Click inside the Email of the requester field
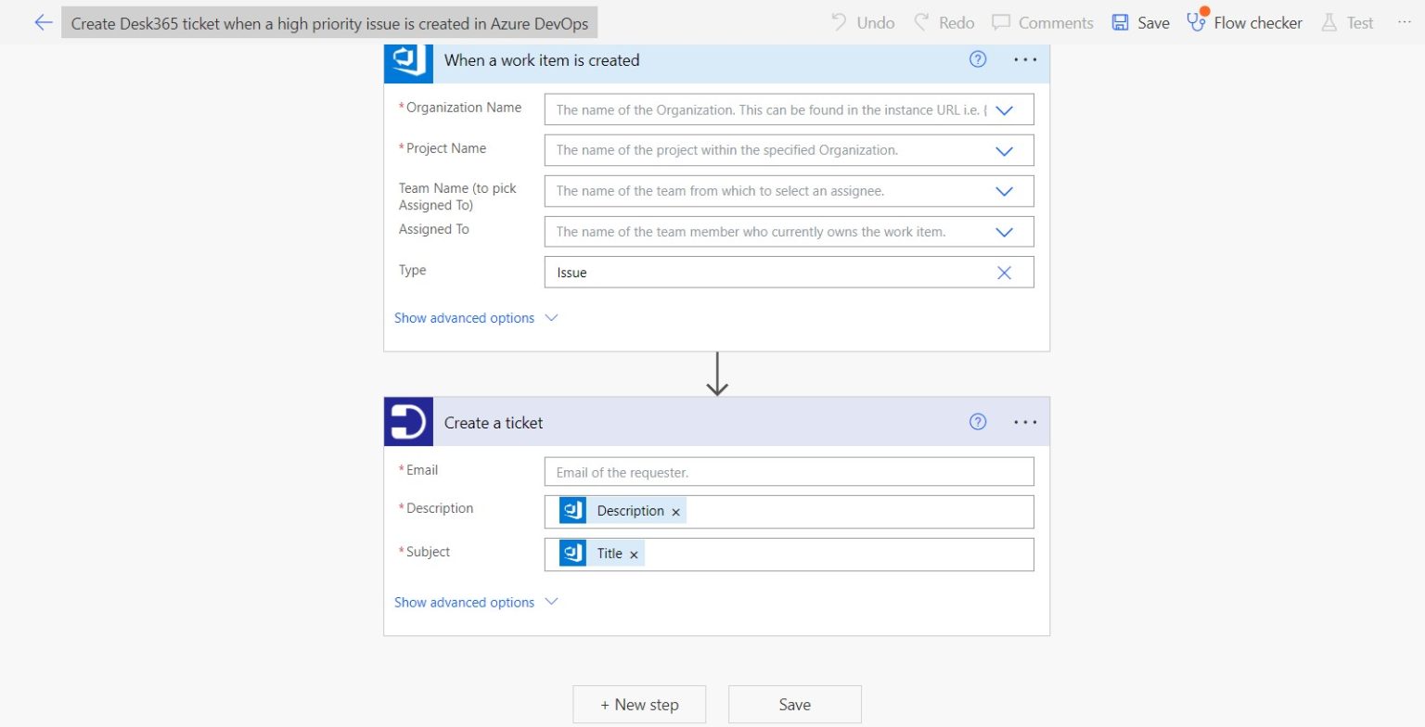This screenshot has height=727, width=1425. pos(789,471)
